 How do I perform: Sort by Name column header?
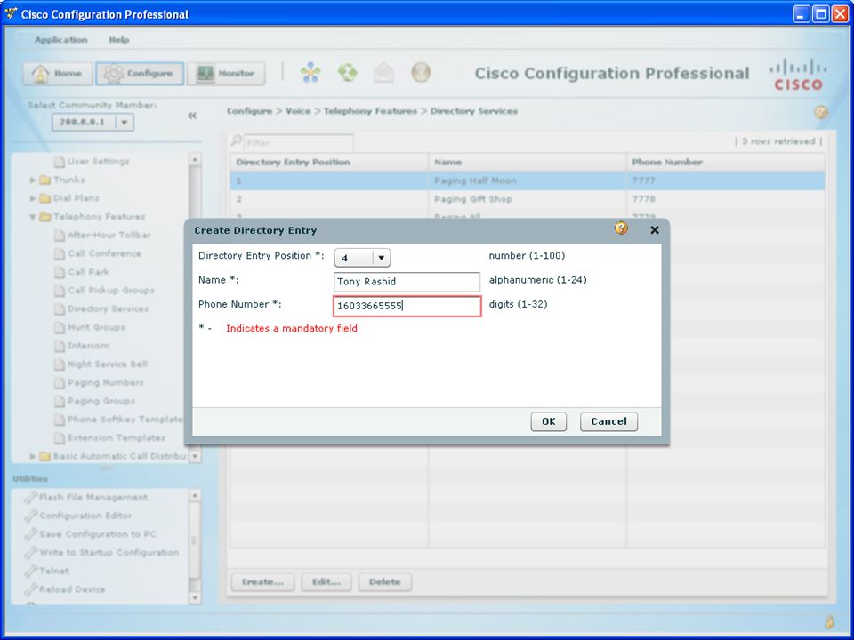pyautogui.click(x=528, y=162)
